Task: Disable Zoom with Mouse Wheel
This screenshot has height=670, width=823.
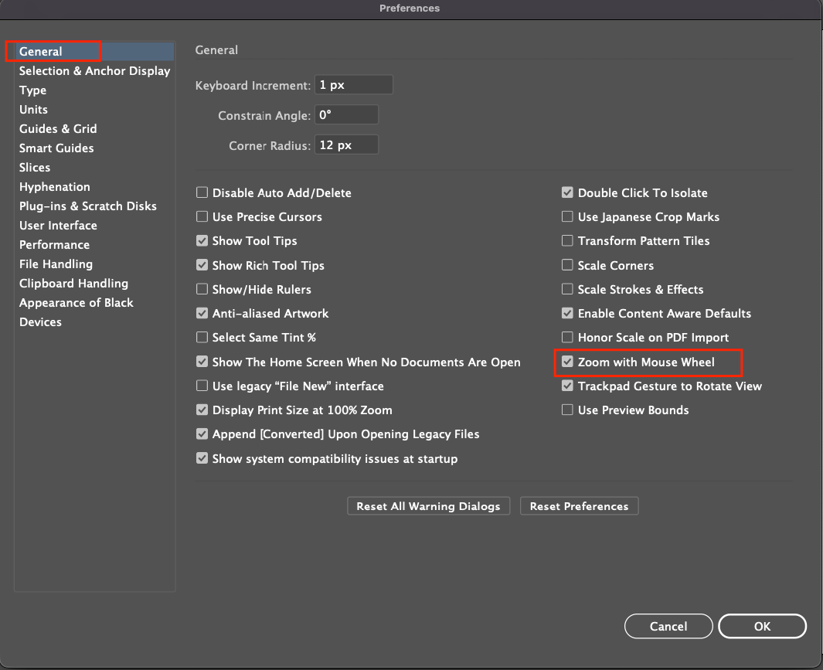Action: click(x=567, y=362)
